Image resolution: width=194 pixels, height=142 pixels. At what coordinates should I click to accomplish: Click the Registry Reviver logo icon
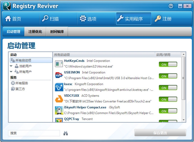tap(7, 6)
